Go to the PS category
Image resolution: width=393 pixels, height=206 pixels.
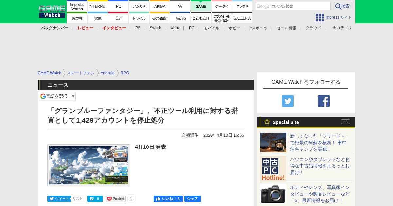(138, 28)
